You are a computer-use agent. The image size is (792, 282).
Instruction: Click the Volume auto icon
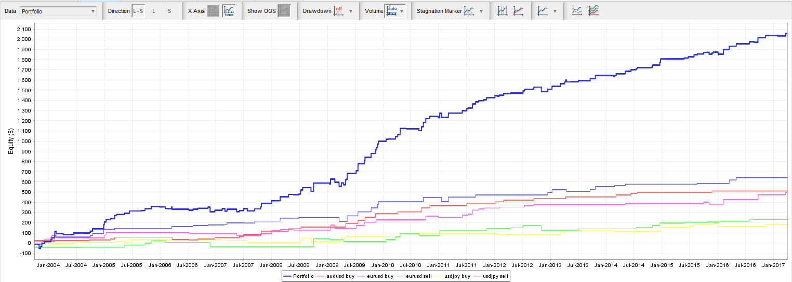click(392, 11)
